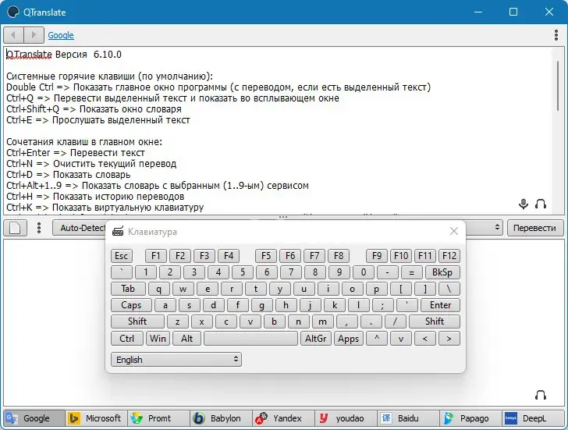Open the Auto-Detect source language dropdown
The image size is (568, 430).
(x=79, y=228)
